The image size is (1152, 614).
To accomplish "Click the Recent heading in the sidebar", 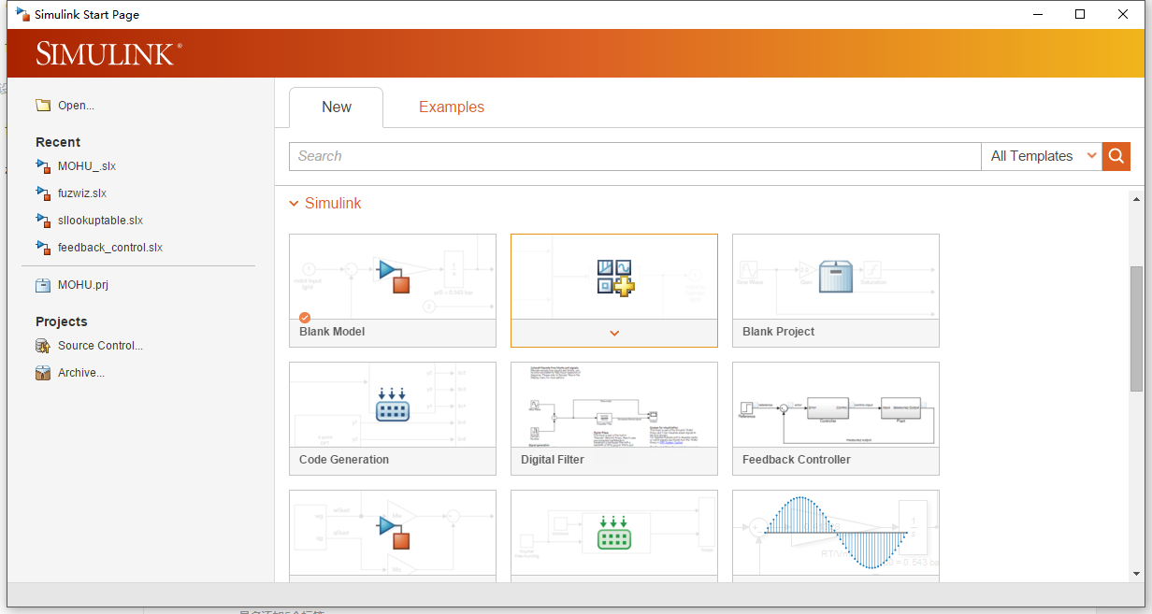I will point(58,142).
